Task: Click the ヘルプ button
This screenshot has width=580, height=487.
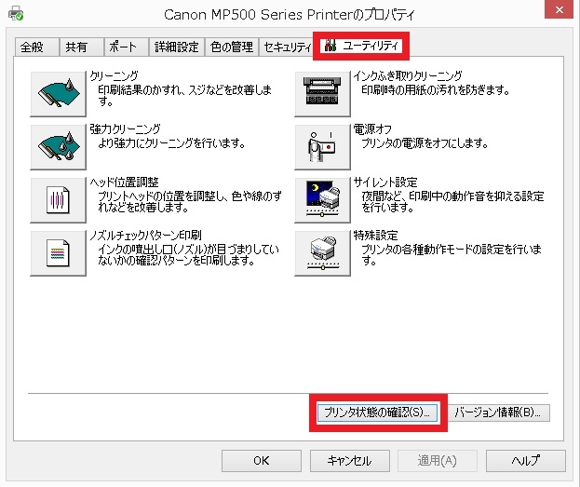Action: (526, 461)
